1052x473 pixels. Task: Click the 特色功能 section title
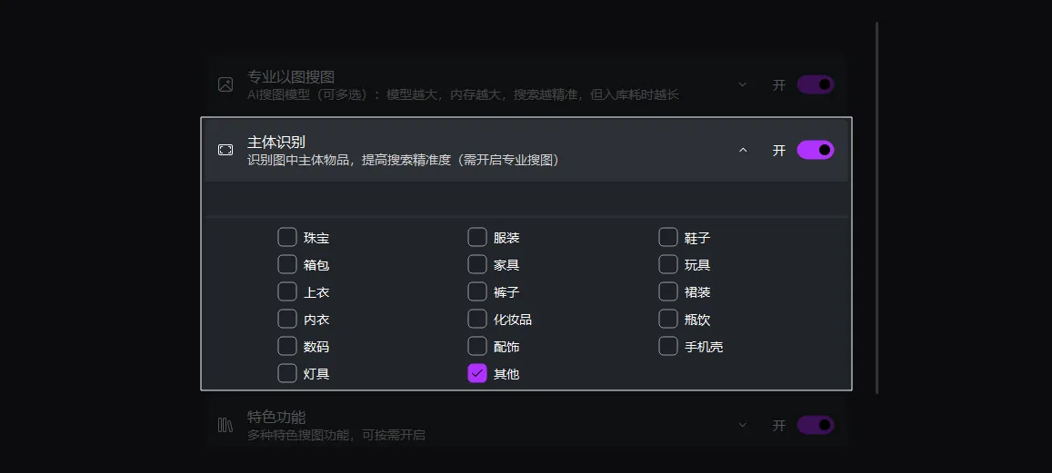[276, 417]
